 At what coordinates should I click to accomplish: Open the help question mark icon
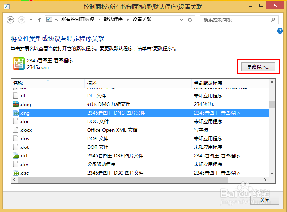(280, 31)
